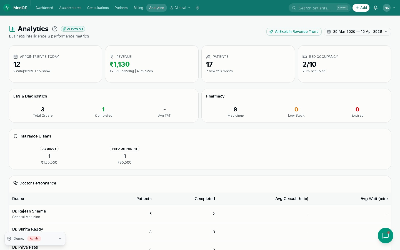Click Avg Wait (min) column header
Screen dimensions: 400x250
click(374, 199)
